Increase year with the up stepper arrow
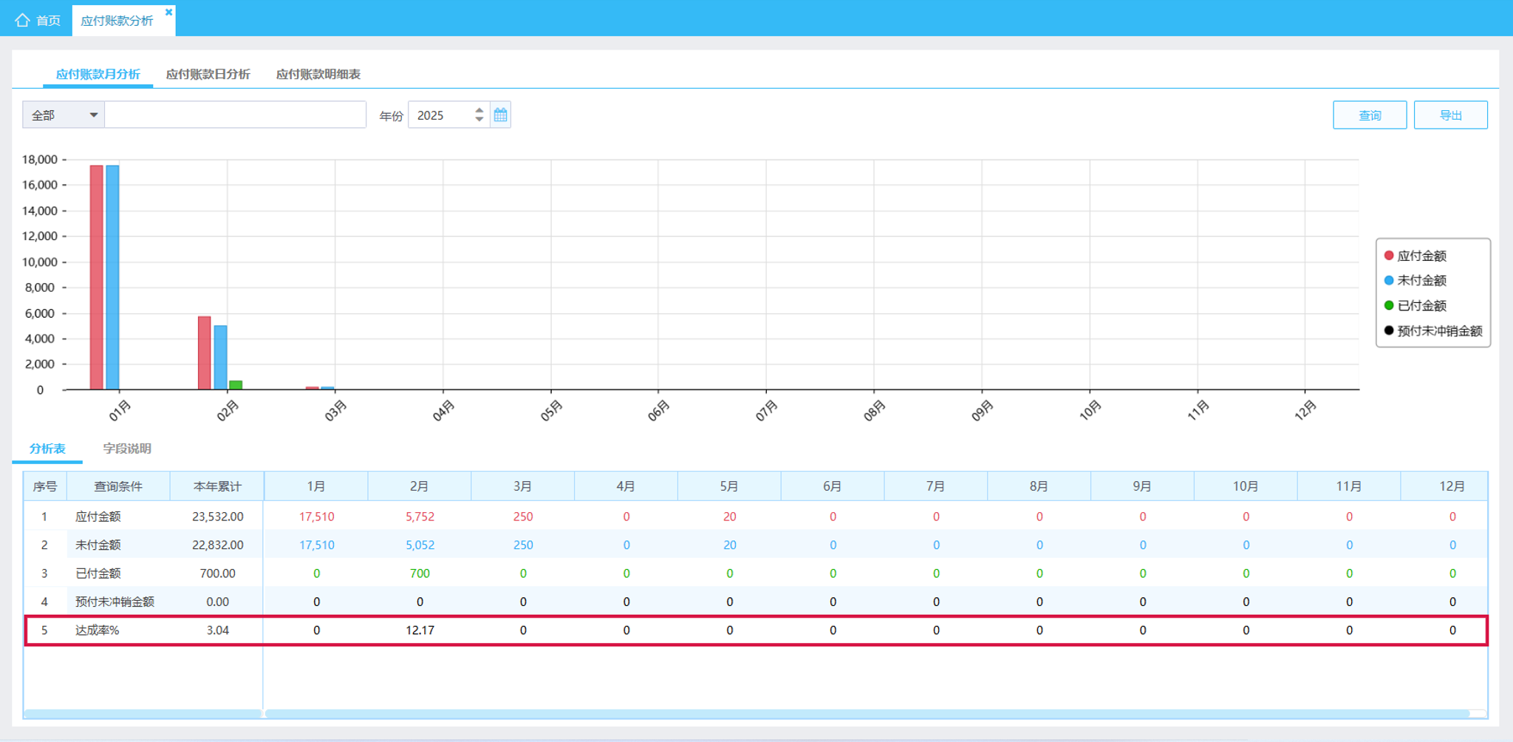Image resolution: width=1513 pixels, height=742 pixels. pyautogui.click(x=479, y=110)
